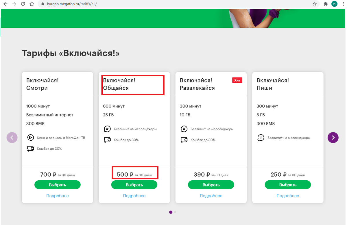Open the next tariffs carousel page with right arrow
The image size is (347, 225).
point(333,137)
